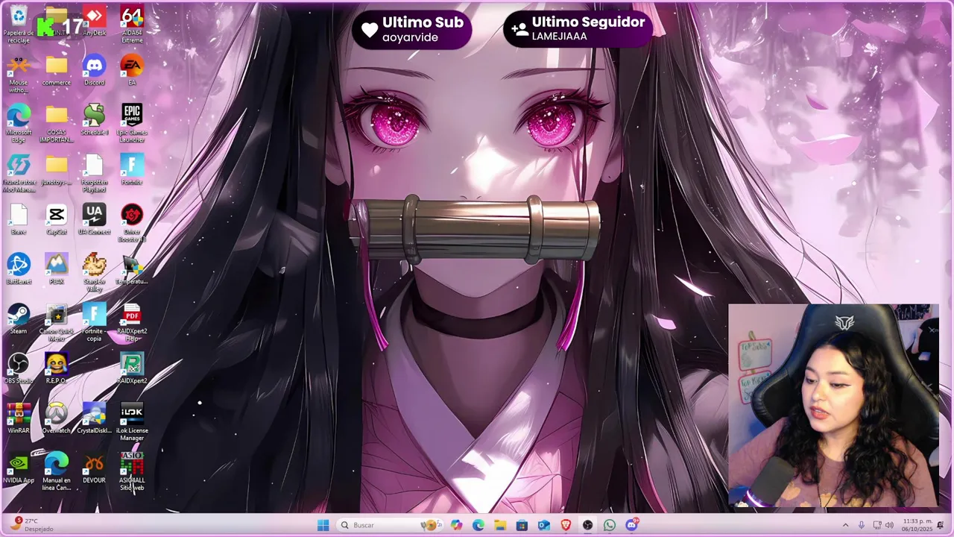Select the Fortnite - copia shortcut
Image resolution: width=954 pixels, height=537 pixels.
coord(94,323)
